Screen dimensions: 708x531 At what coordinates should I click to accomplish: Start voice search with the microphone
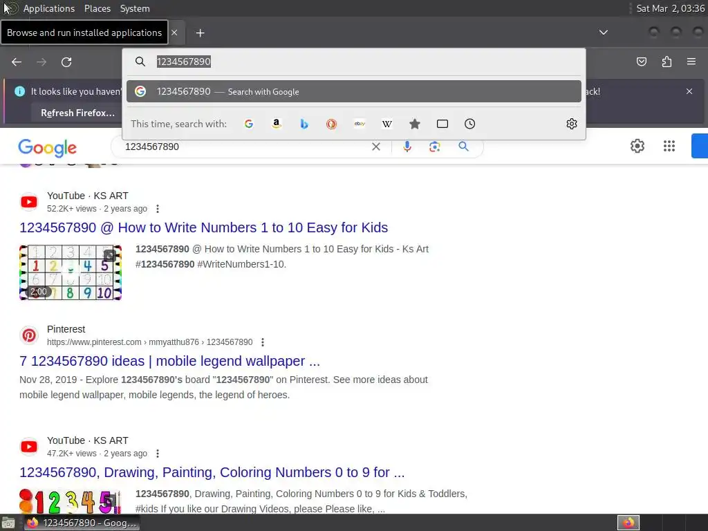[407, 147]
